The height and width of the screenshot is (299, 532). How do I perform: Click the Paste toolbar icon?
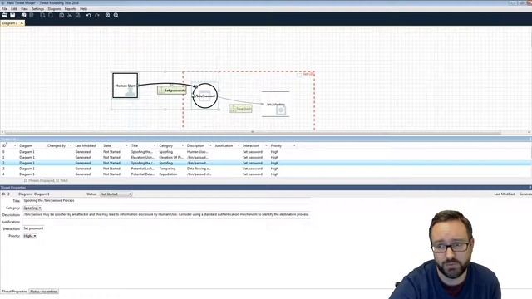(x=77, y=15)
